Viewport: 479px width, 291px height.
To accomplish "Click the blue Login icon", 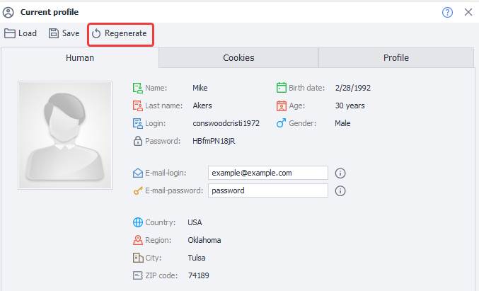I will (138, 123).
